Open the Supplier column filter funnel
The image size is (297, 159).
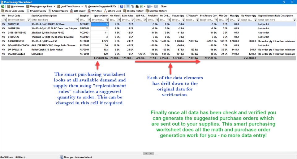click(89, 20)
